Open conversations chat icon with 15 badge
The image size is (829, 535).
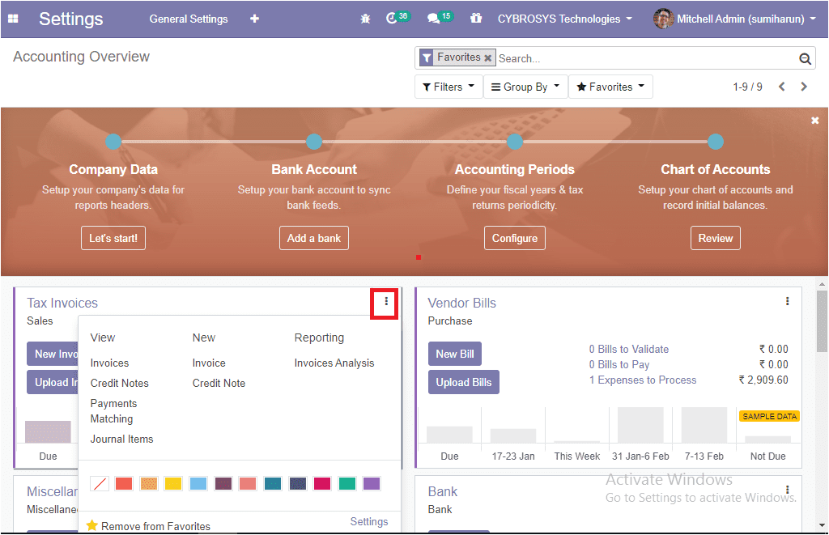(x=439, y=18)
